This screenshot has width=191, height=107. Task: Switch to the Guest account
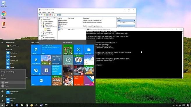[13, 82]
